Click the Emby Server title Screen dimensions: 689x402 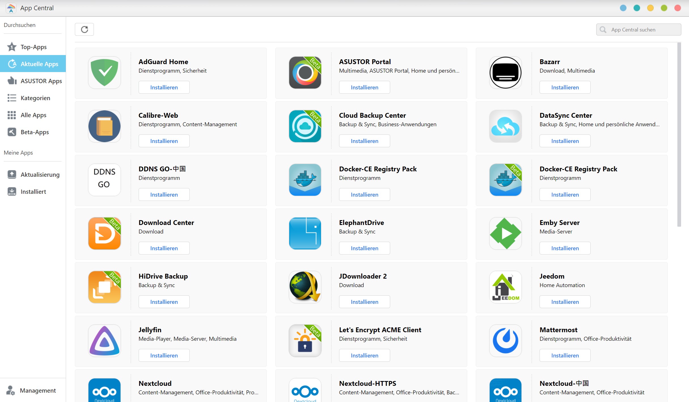click(x=559, y=223)
